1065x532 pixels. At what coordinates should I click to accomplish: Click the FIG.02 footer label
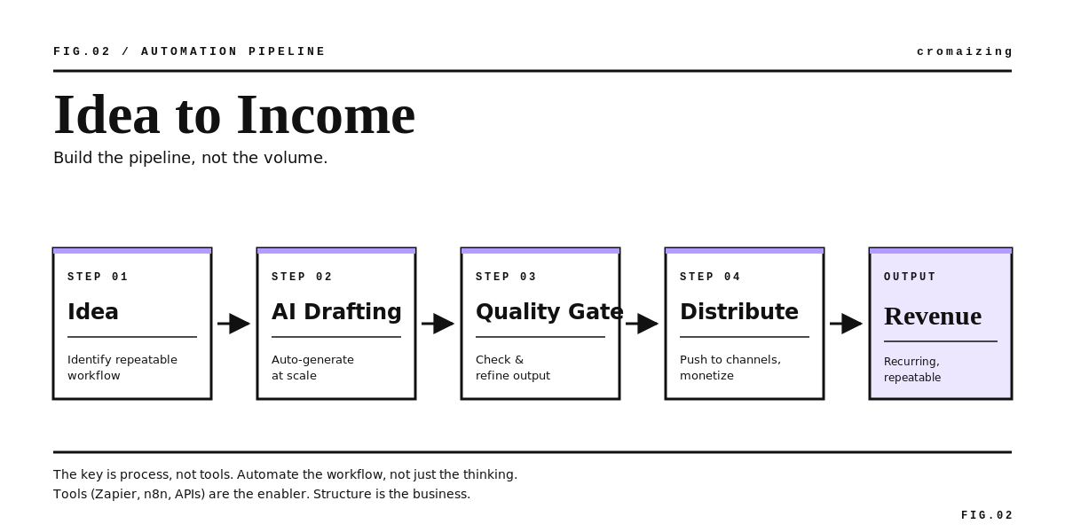coord(987,515)
